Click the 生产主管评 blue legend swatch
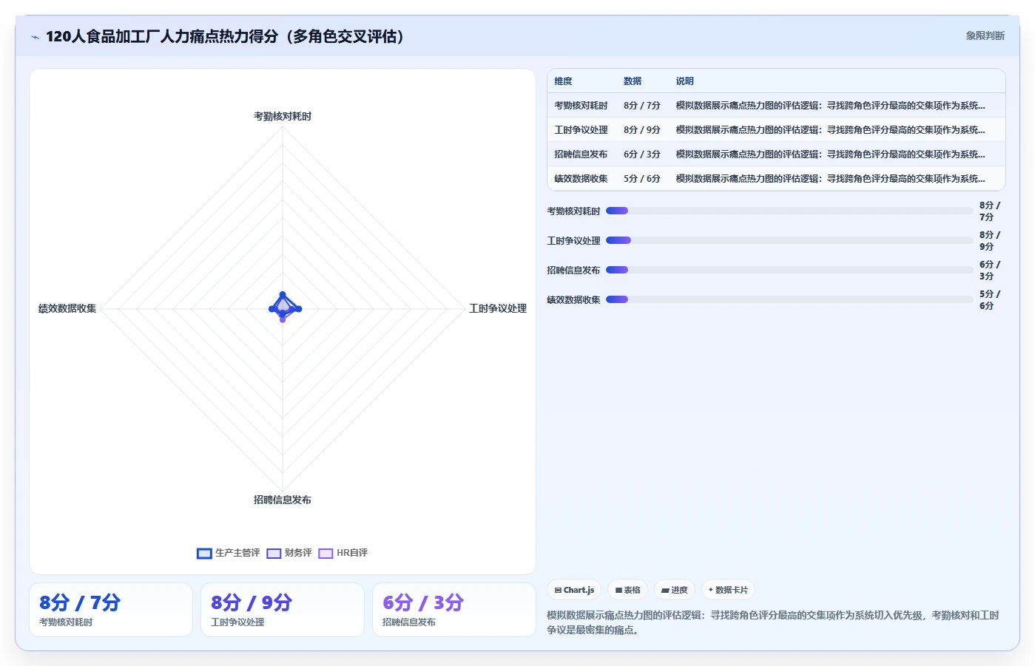 click(204, 554)
